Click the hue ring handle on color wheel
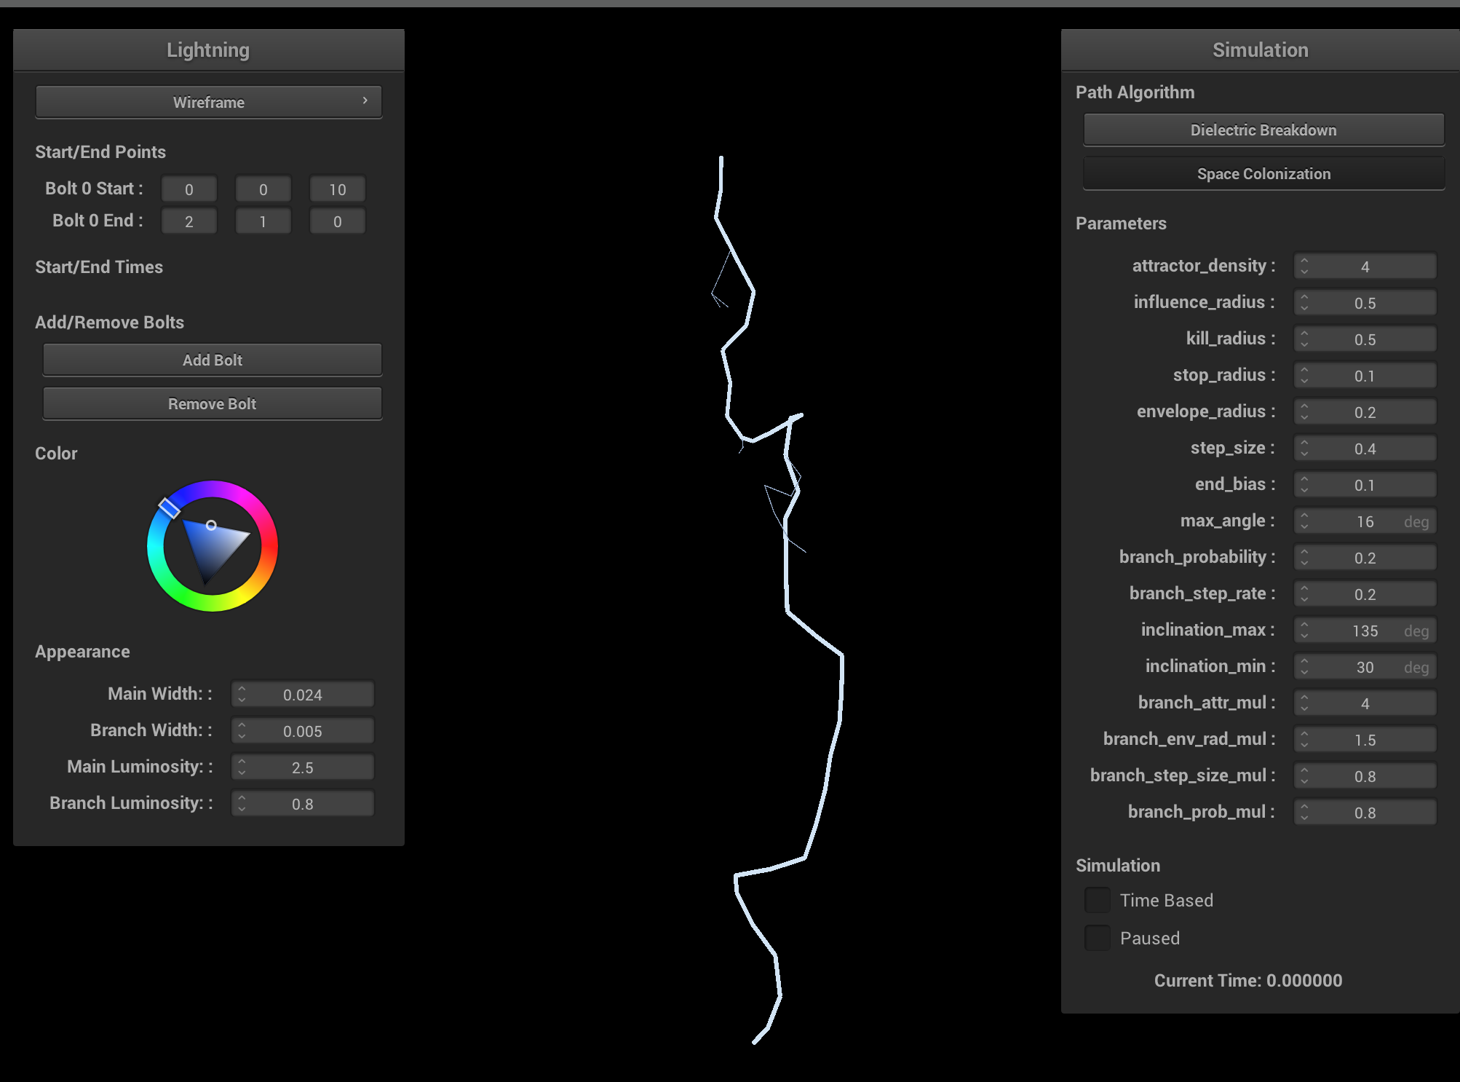Image resolution: width=1460 pixels, height=1082 pixels. coord(169,508)
